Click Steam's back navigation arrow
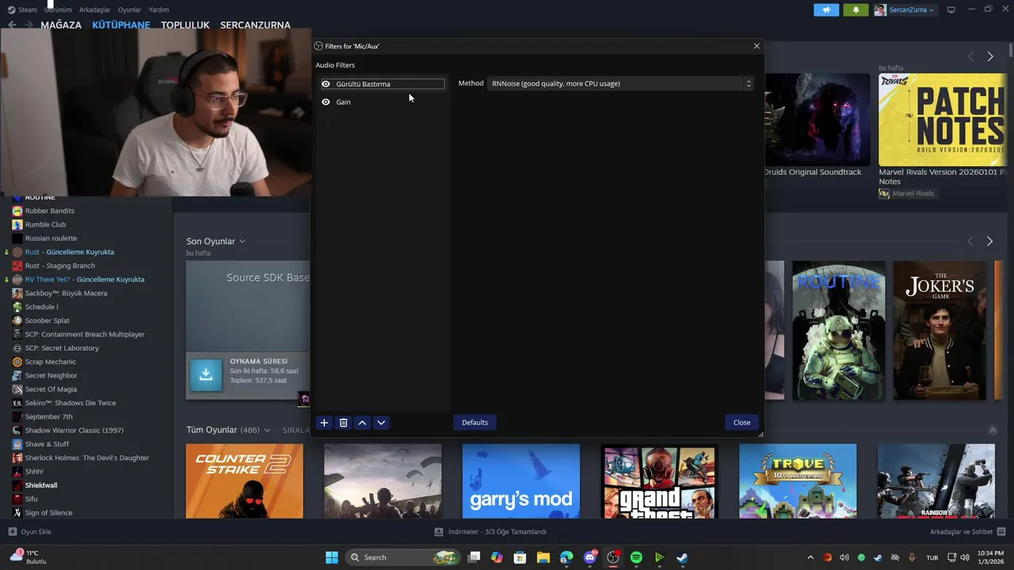 [12, 25]
